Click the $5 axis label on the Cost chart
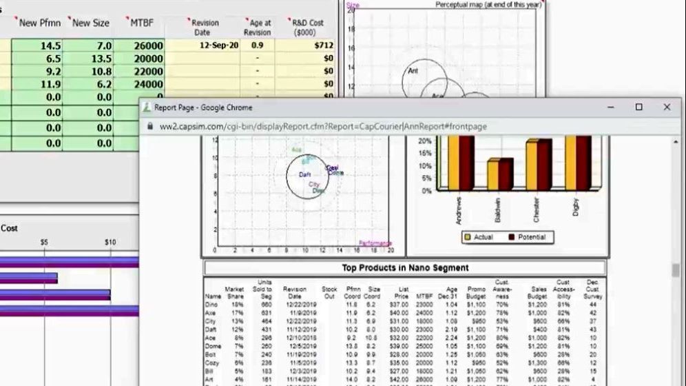Screen dimensions: 686x386 (44, 242)
